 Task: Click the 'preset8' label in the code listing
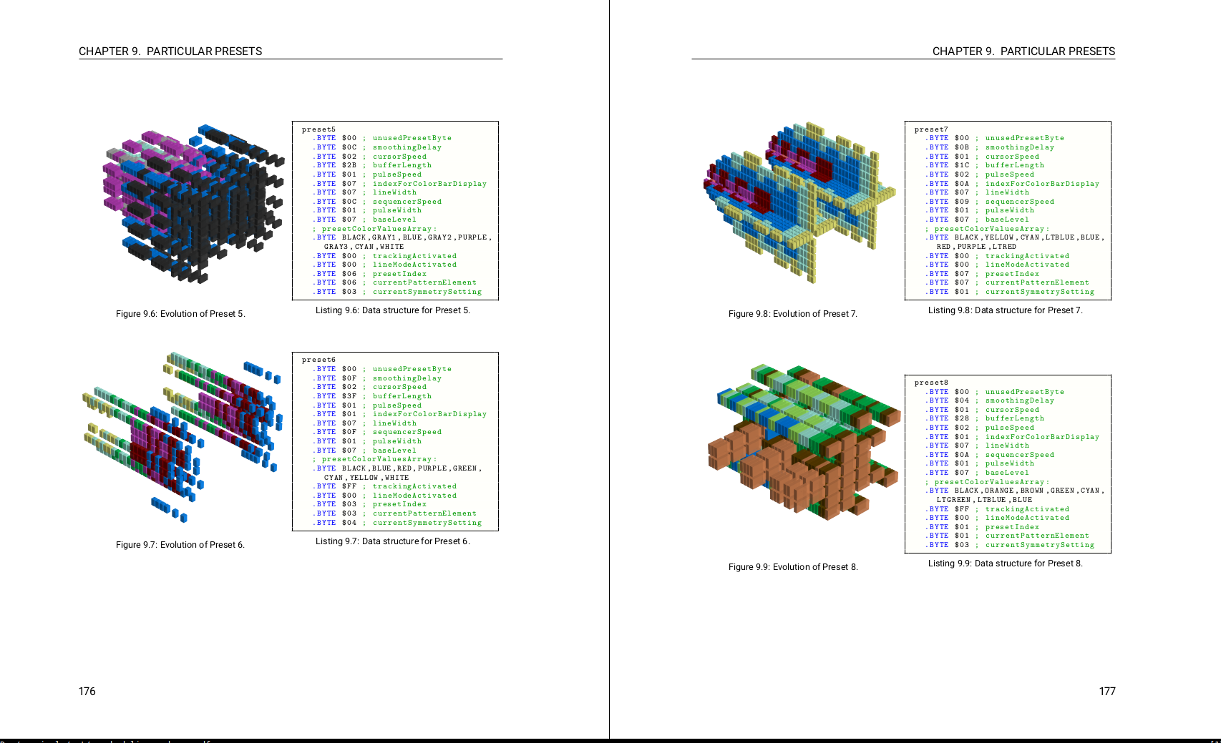(931, 383)
